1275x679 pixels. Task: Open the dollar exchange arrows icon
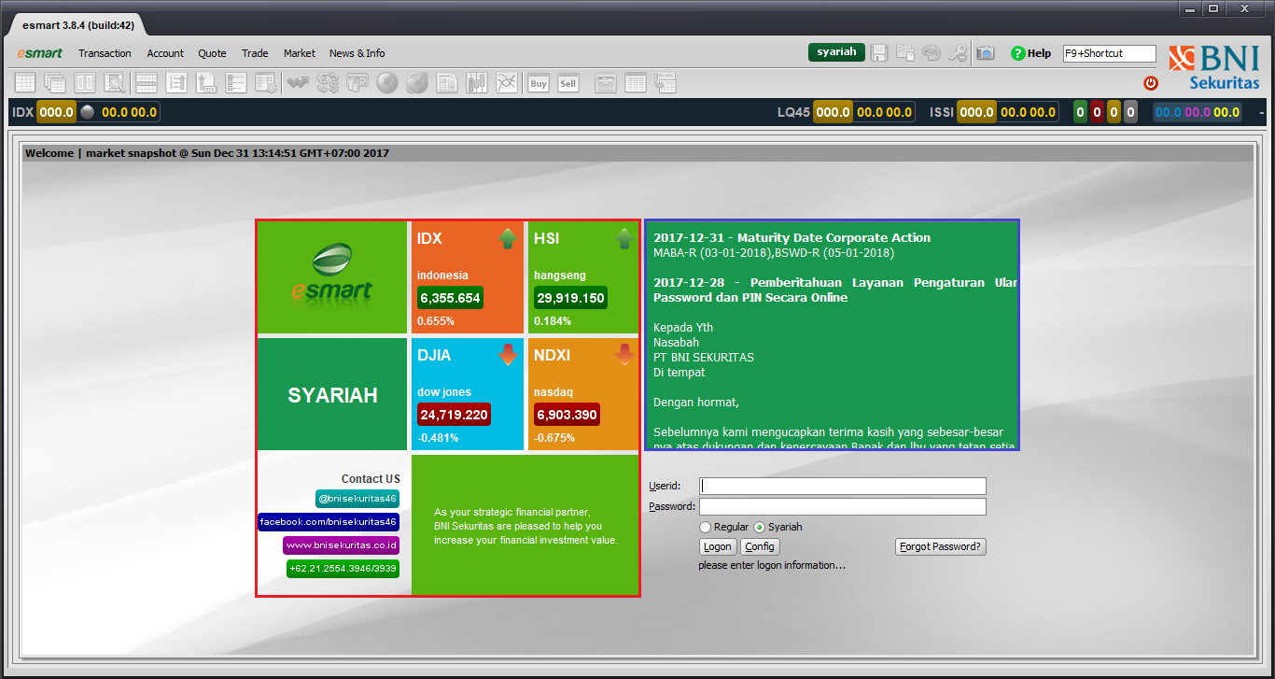coord(328,83)
